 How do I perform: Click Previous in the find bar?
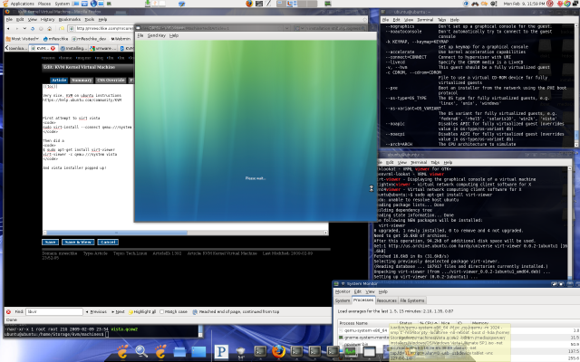pyautogui.click(x=96, y=311)
